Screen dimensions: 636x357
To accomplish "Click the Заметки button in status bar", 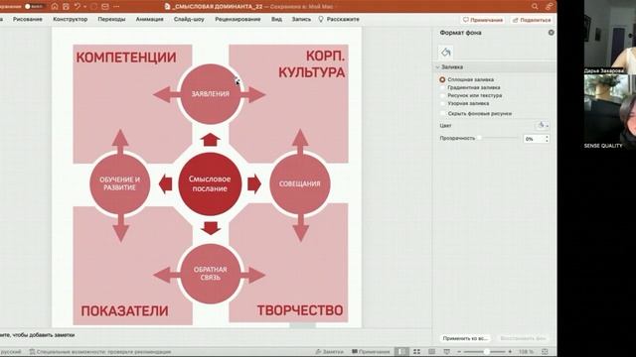I will [x=329, y=352].
